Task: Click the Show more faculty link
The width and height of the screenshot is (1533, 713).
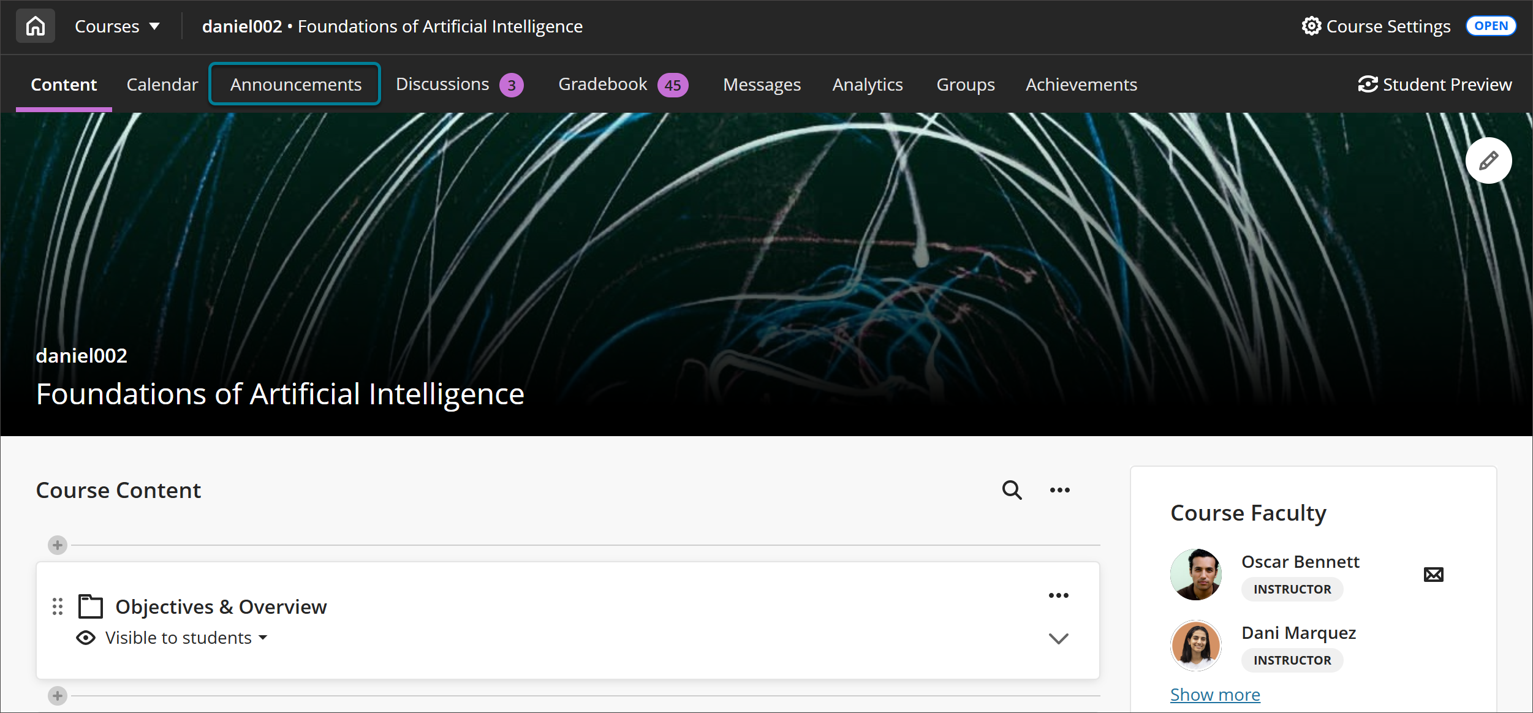Action: [1214, 693]
